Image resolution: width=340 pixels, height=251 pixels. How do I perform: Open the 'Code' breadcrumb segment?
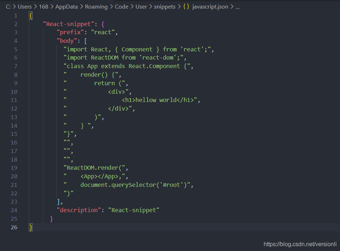(x=121, y=7)
